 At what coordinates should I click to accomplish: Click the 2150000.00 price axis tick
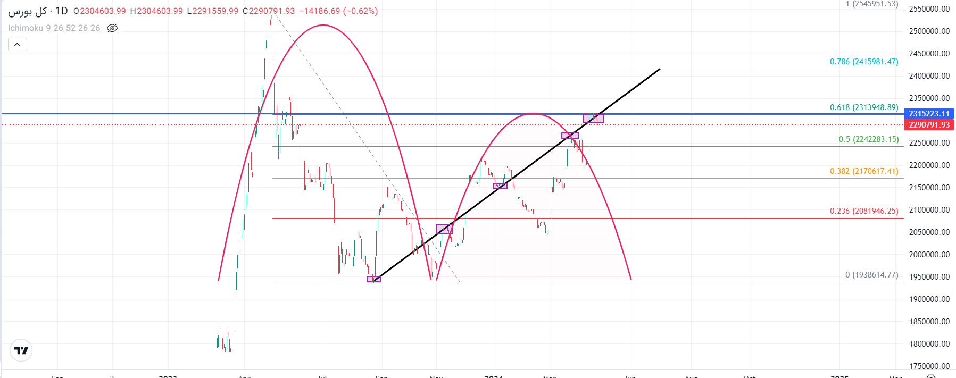click(x=929, y=188)
